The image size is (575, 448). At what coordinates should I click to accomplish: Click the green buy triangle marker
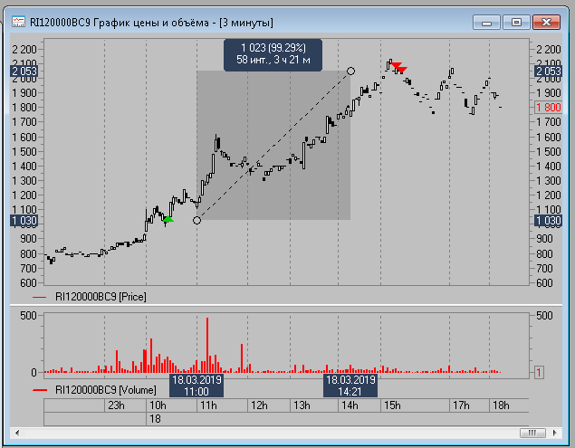click(x=168, y=219)
